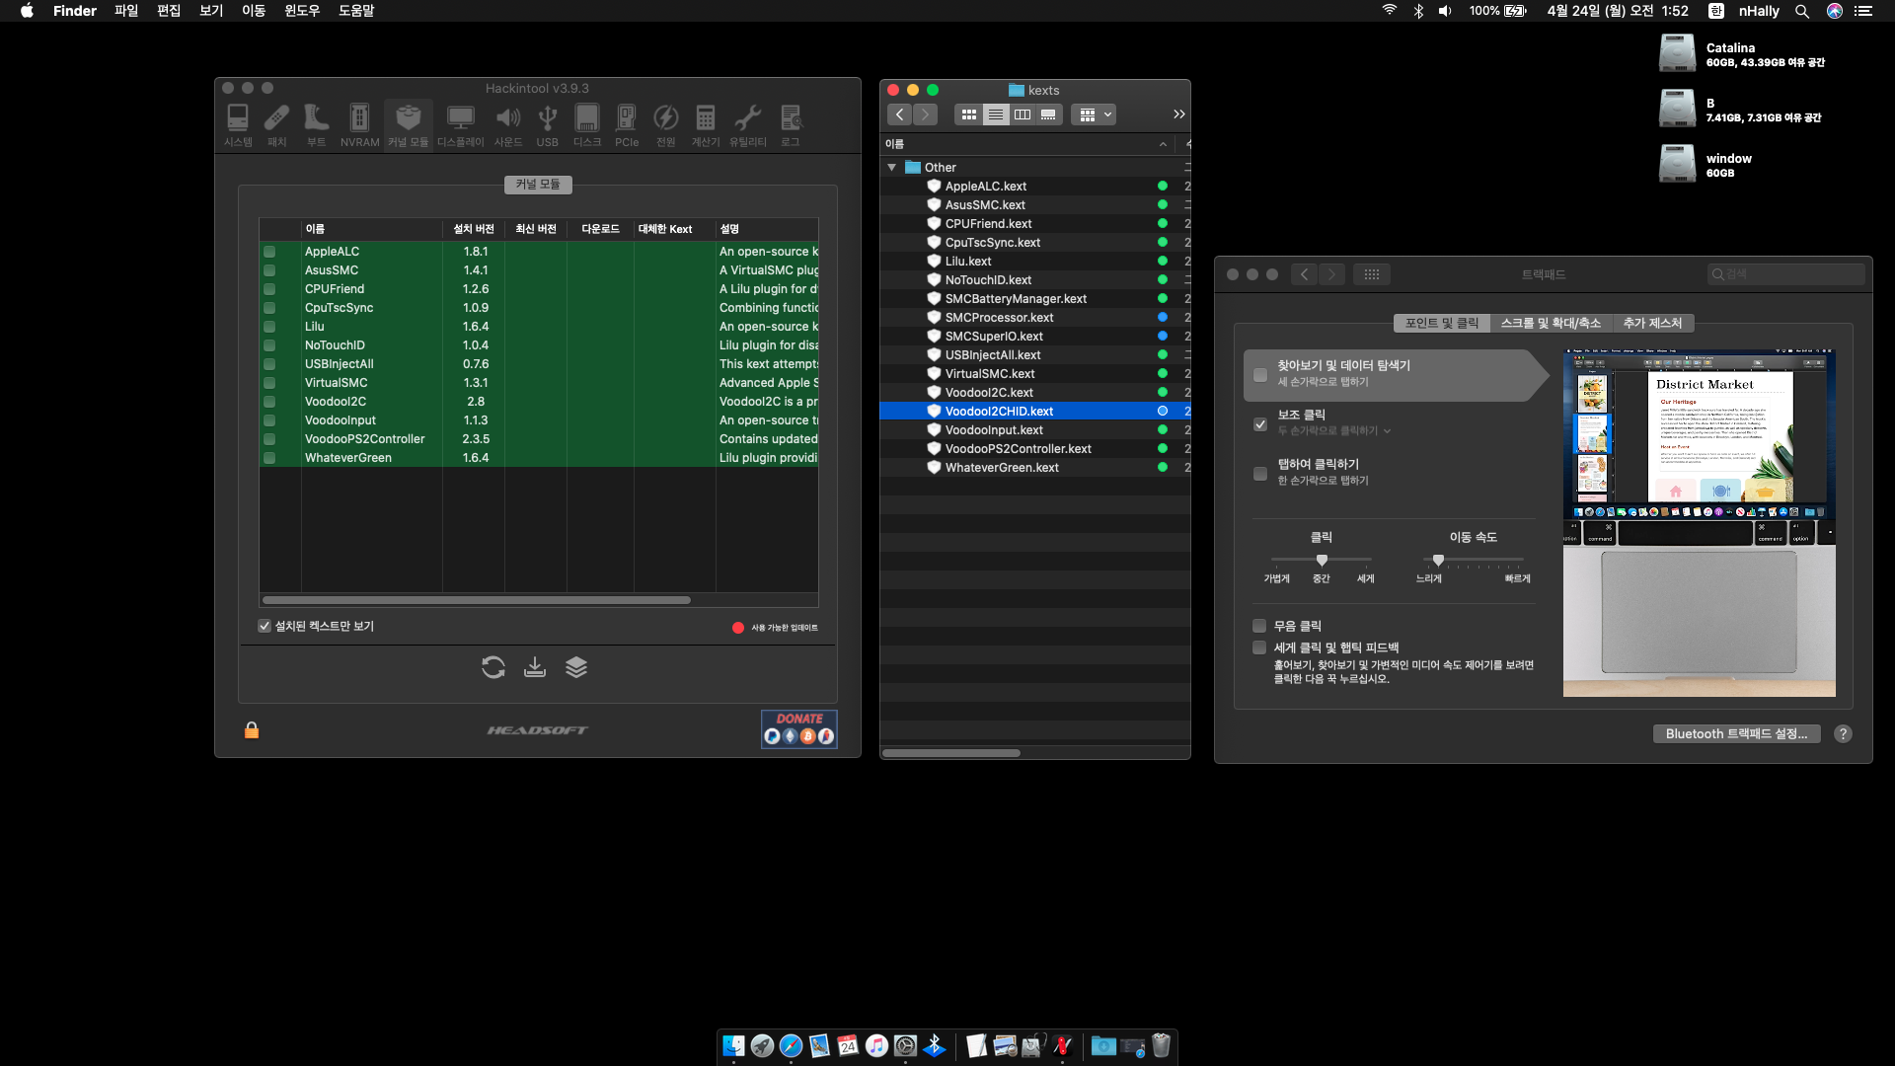
Task: Switch kexts Finder to icon view
Action: coord(969,114)
